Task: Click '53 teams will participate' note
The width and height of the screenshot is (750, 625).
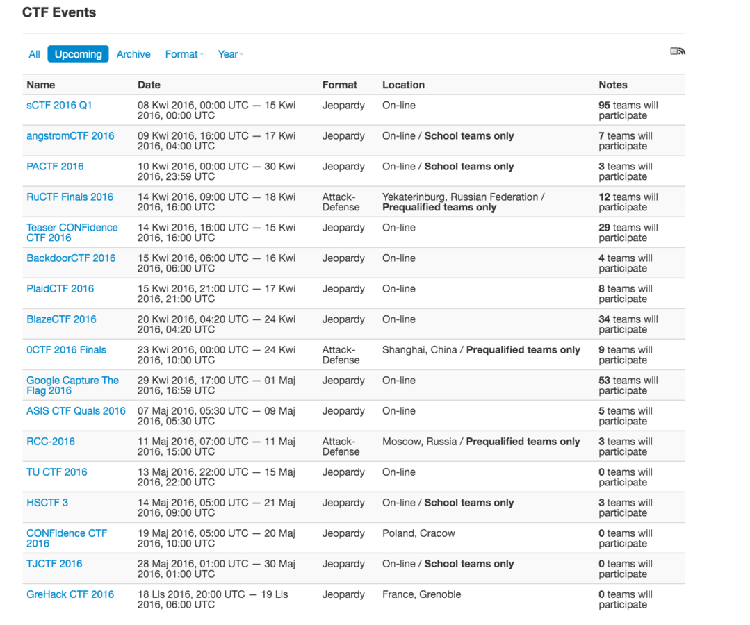Action: click(x=628, y=385)
